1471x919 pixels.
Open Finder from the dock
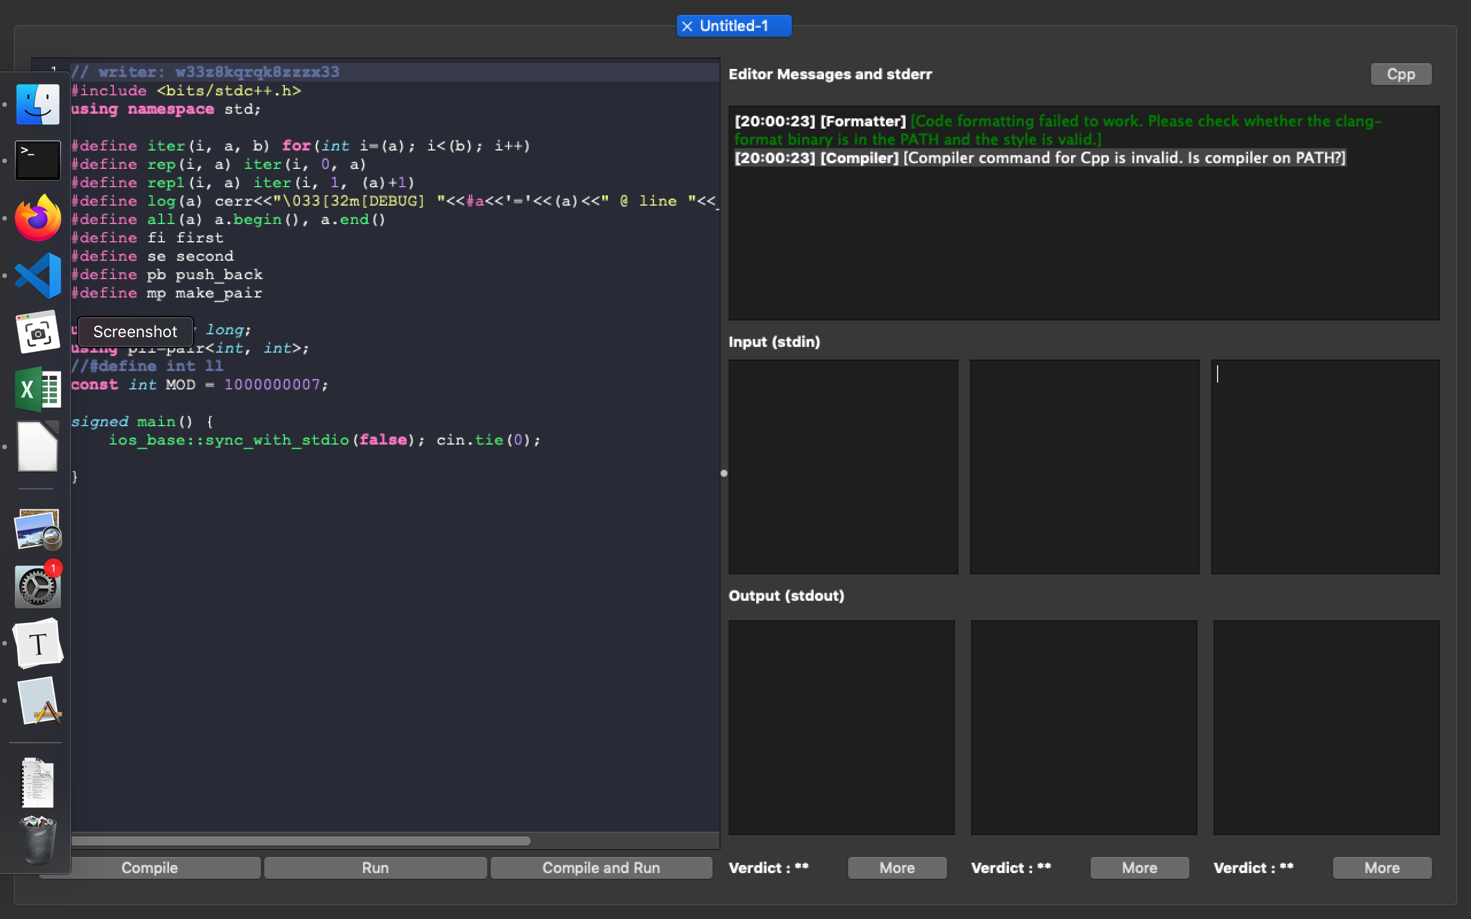tap(38, 103)
